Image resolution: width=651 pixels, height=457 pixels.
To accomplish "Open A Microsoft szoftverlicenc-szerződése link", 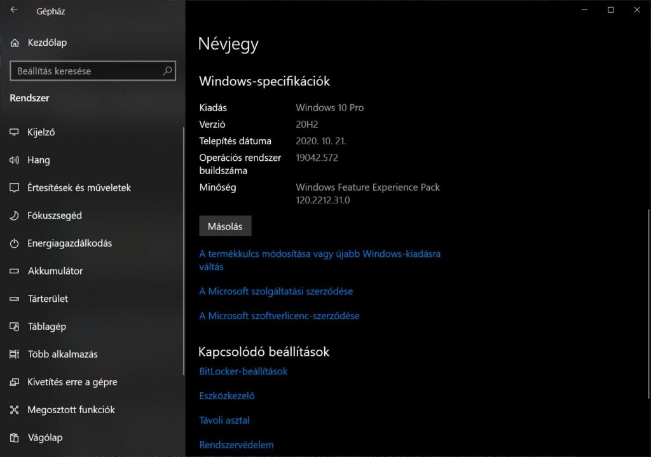I will tap(280, 316).
